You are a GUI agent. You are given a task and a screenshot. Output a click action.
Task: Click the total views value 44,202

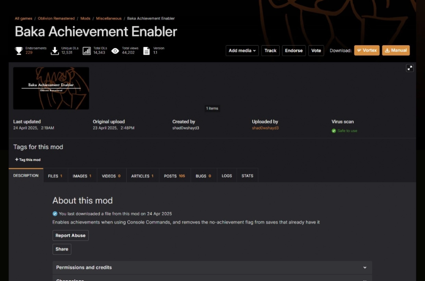pyautogui.click(x=128, y=53)
